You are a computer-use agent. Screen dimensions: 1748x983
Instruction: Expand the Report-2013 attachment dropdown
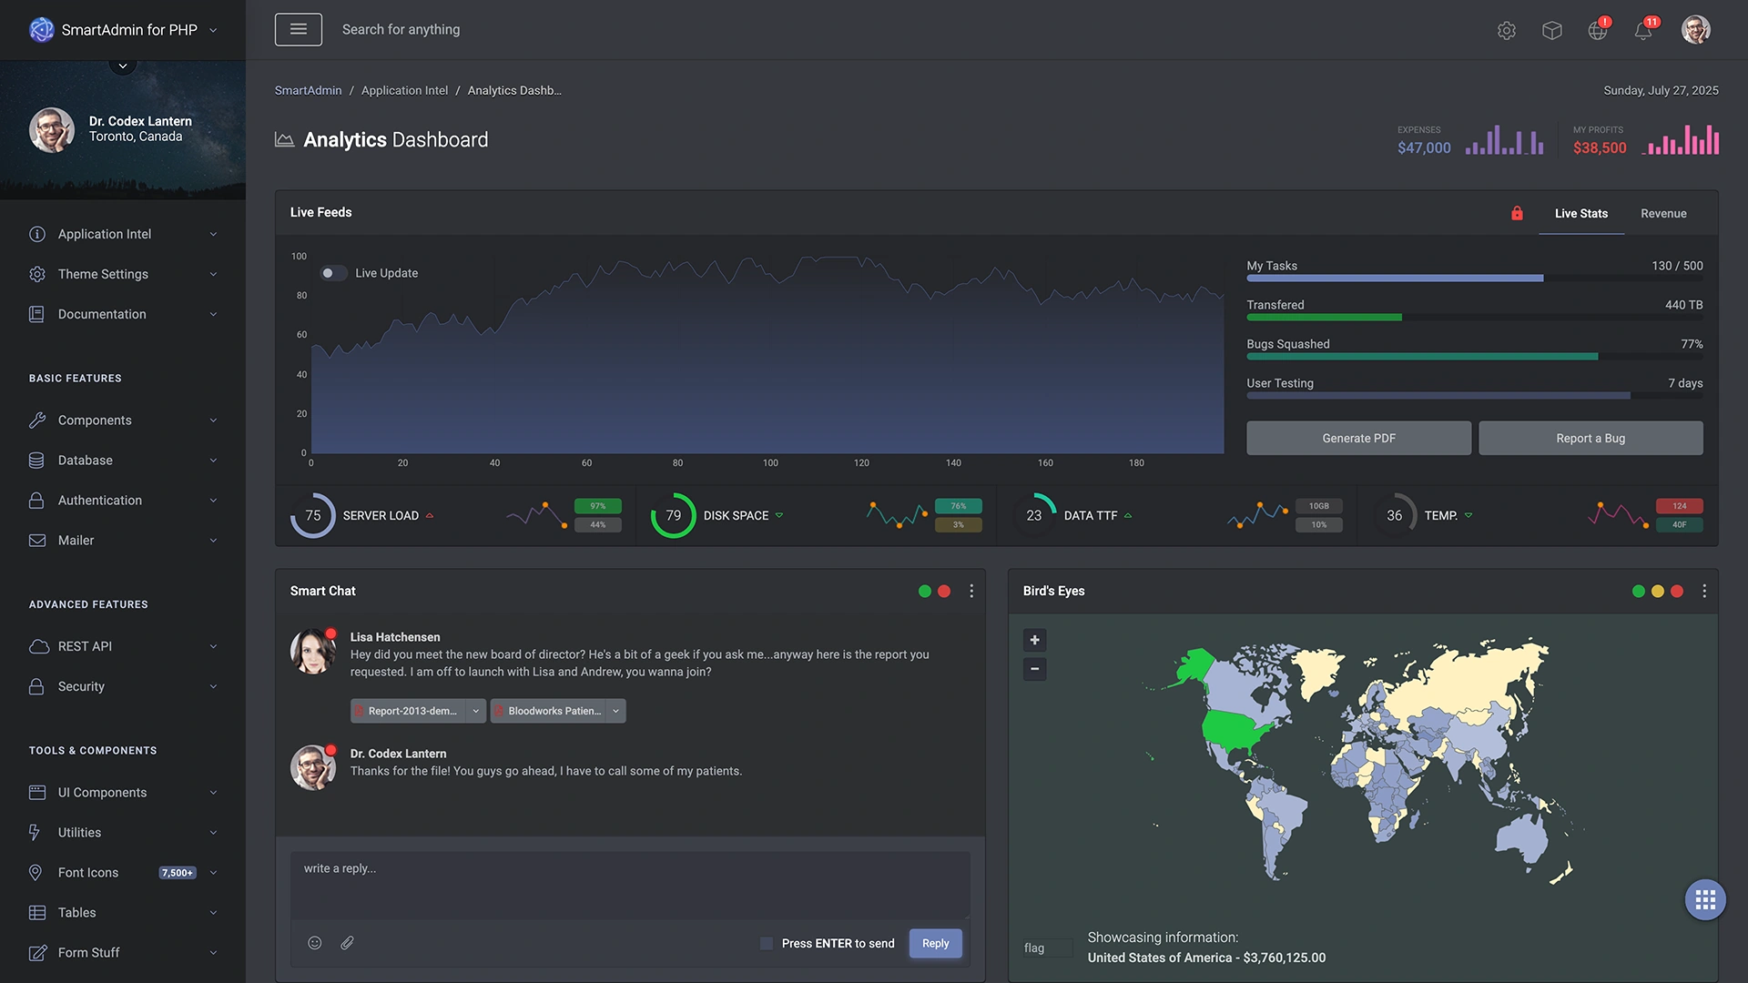[x=475, y=711]
